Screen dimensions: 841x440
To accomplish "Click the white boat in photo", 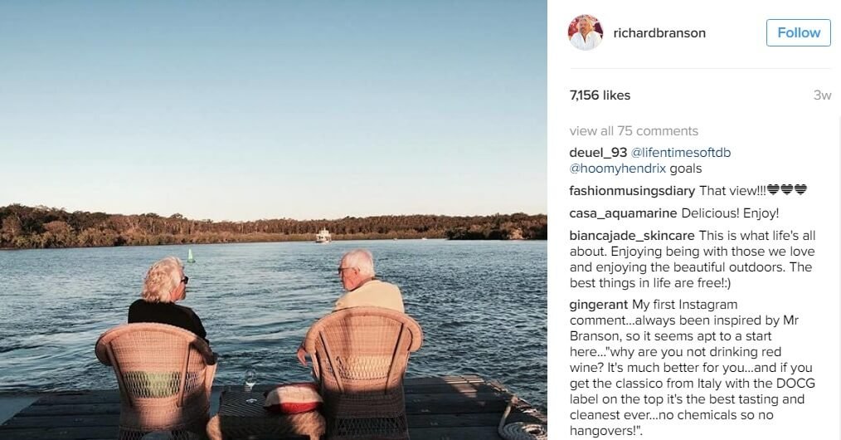I will [323, 236].
